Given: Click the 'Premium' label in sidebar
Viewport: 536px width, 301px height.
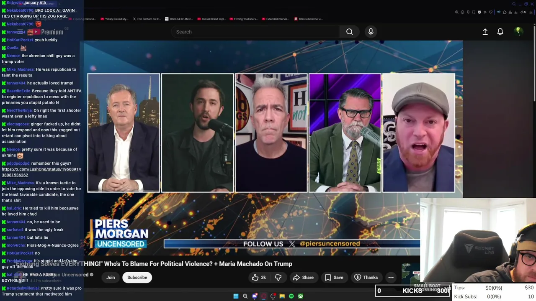Looking at the screenshot, I should click(x=52, y=32).
